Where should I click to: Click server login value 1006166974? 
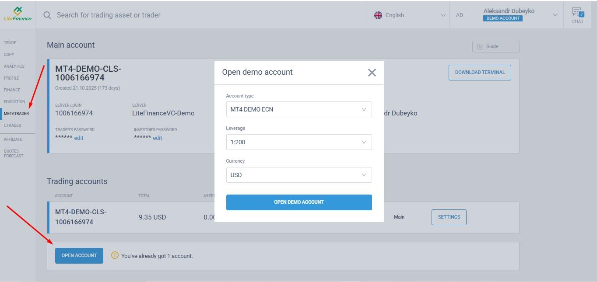coord(74,113)
